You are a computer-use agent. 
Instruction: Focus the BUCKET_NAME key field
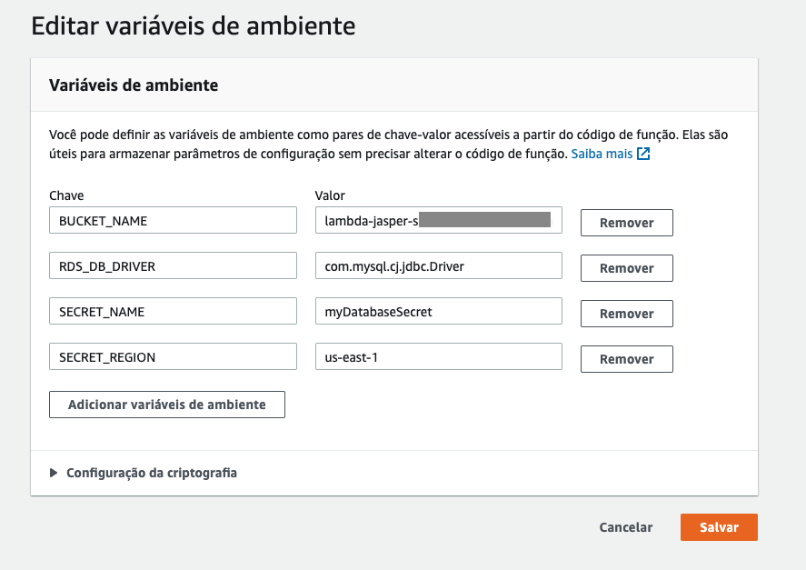coord(173,220)
